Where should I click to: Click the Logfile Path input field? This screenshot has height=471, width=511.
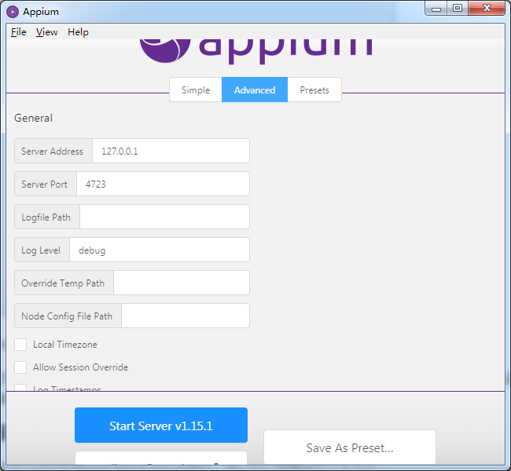[164, 217]
